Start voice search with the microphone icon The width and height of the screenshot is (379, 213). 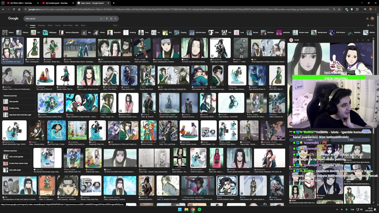pyautogui.click(x=107, y=19)
